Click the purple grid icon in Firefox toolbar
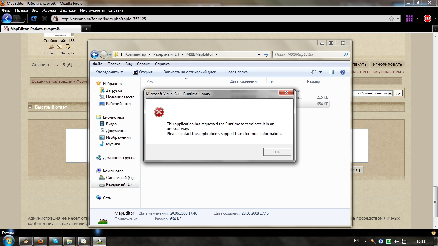The width and height of the screenshot is (438, 246). click(409, 19)
